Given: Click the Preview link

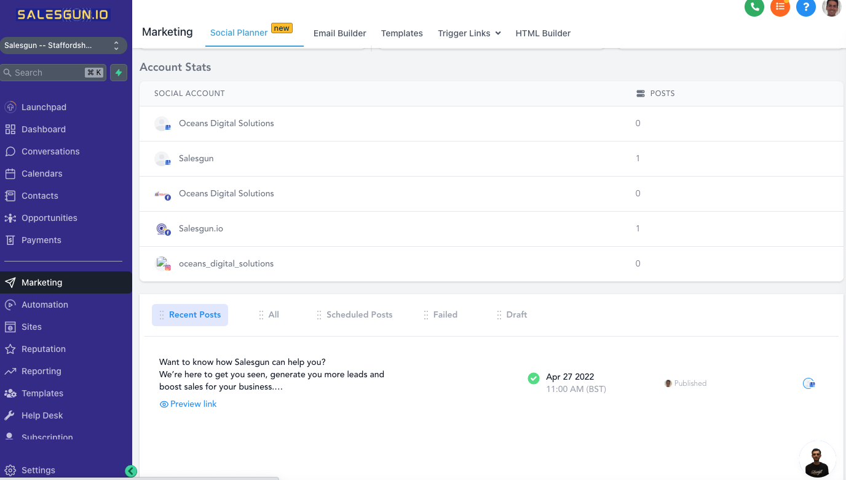Looking at the screenshot, I should click(193, 404).
